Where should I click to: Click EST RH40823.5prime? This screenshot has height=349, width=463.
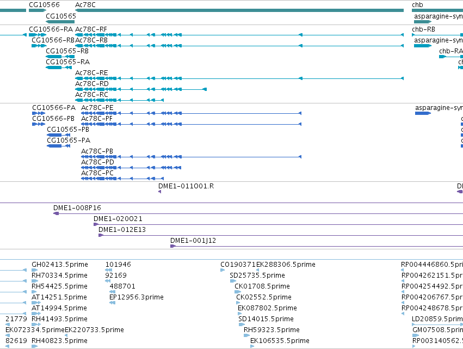pos(34,346)
